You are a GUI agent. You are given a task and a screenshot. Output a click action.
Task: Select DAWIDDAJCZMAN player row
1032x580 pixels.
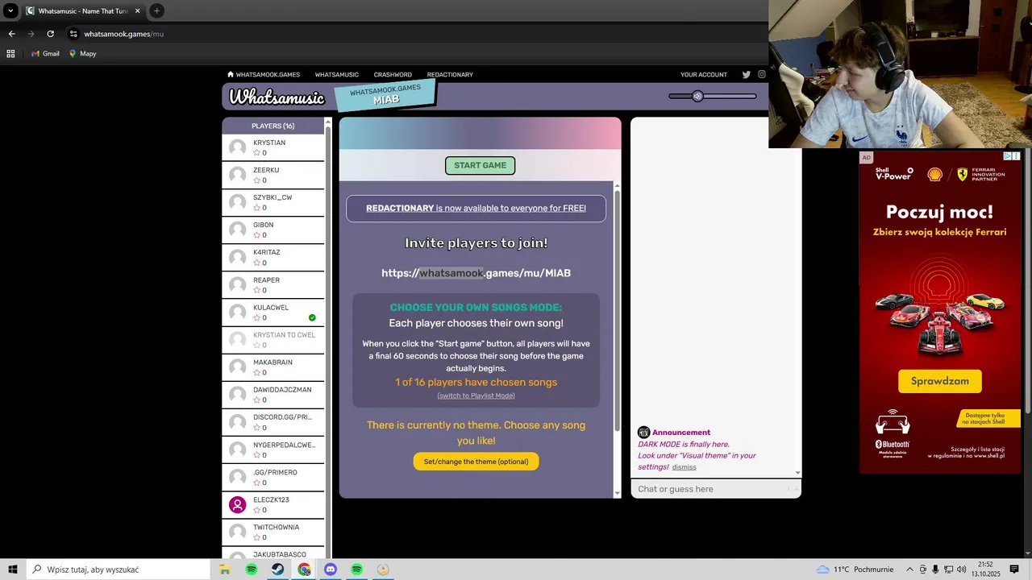273,395
